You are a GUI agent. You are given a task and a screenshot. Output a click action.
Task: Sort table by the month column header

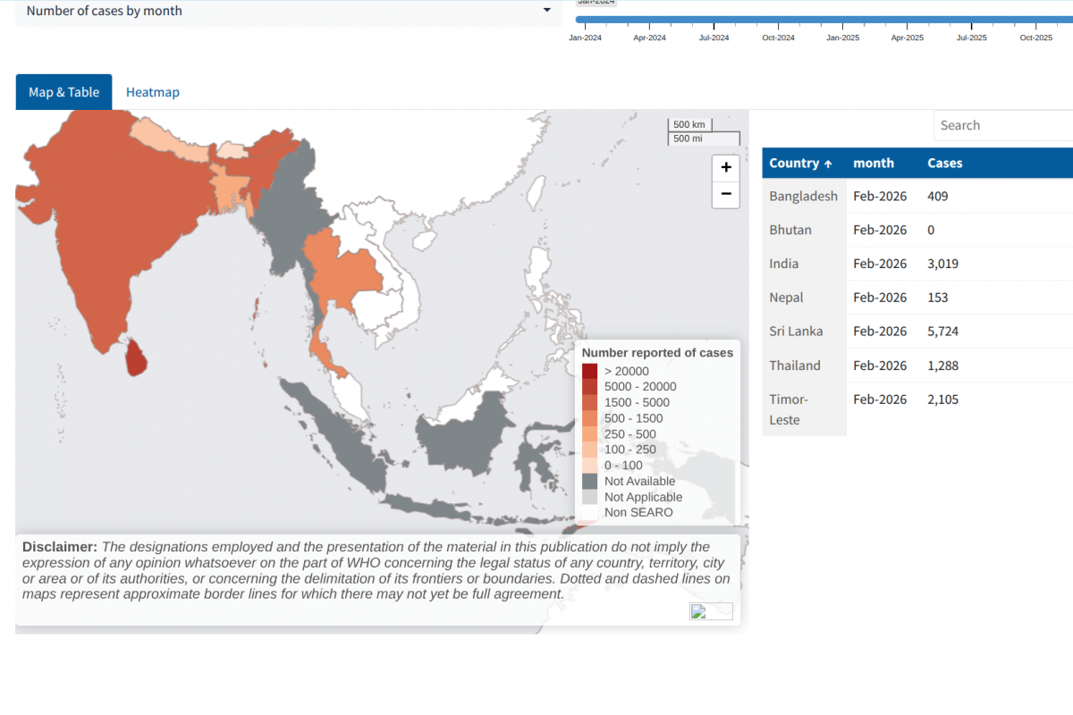(x=874, y=164)
